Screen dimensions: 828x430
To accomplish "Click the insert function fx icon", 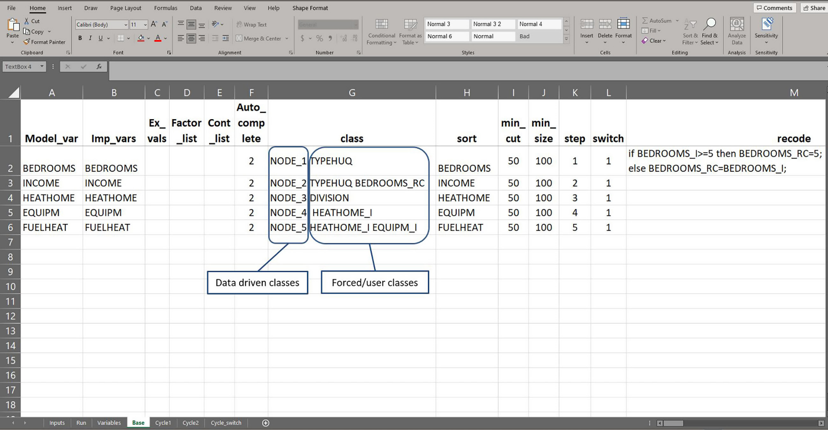I will pyautogui.click(x=99, y=67).
